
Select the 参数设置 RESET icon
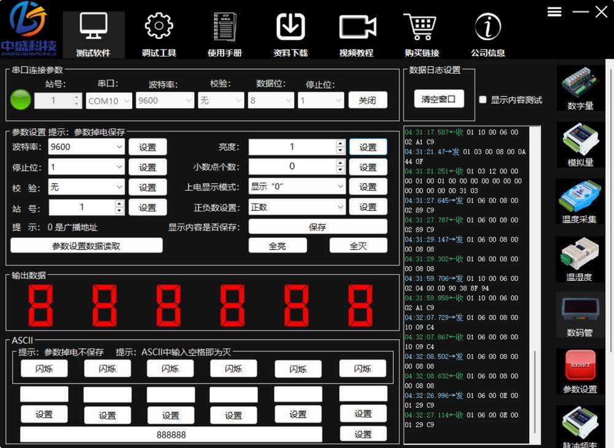click(580, 366)
